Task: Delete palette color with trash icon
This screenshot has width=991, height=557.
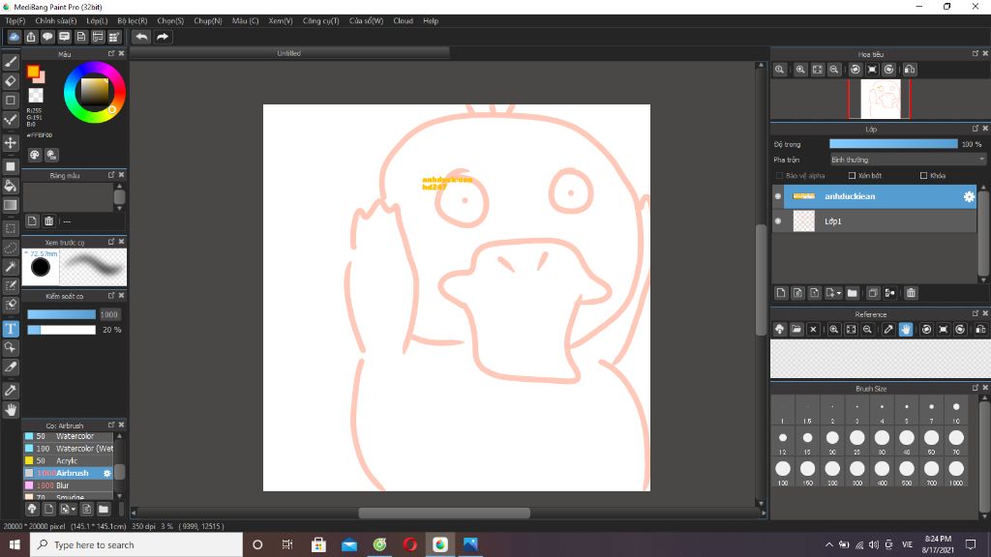Action: pos(48,221)
